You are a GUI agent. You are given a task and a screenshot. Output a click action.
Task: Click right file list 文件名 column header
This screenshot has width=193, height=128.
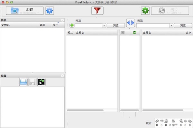pos(163,33)
